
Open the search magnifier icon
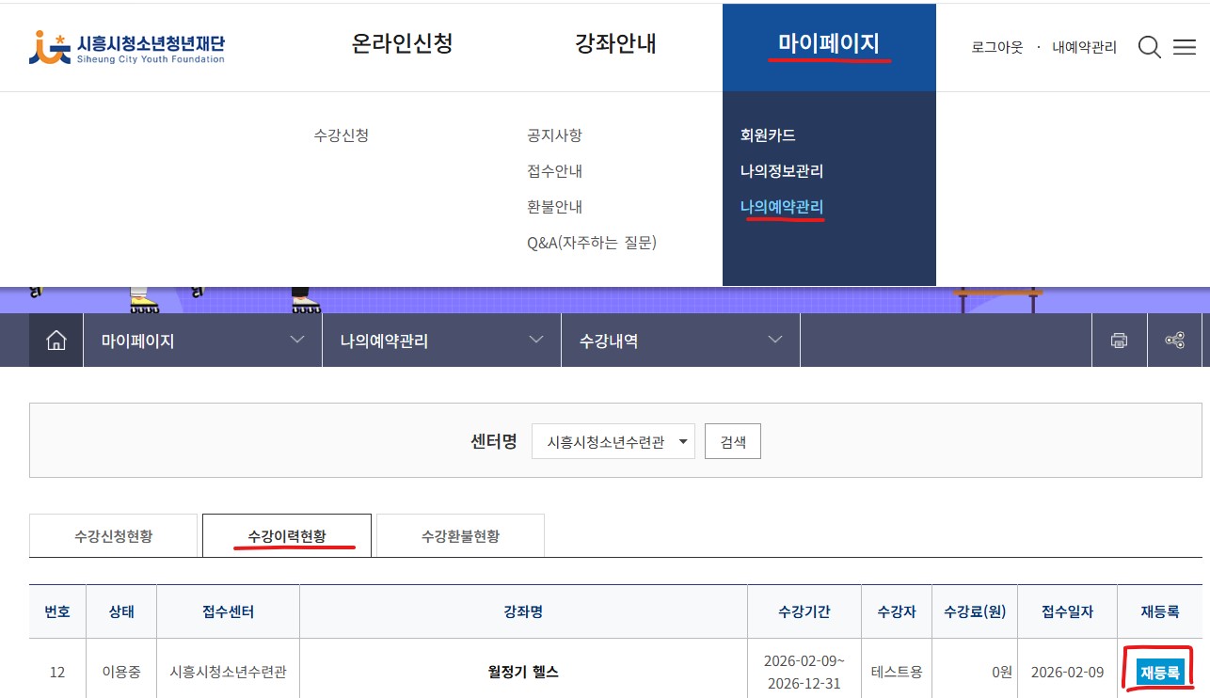coord(1150,47)
